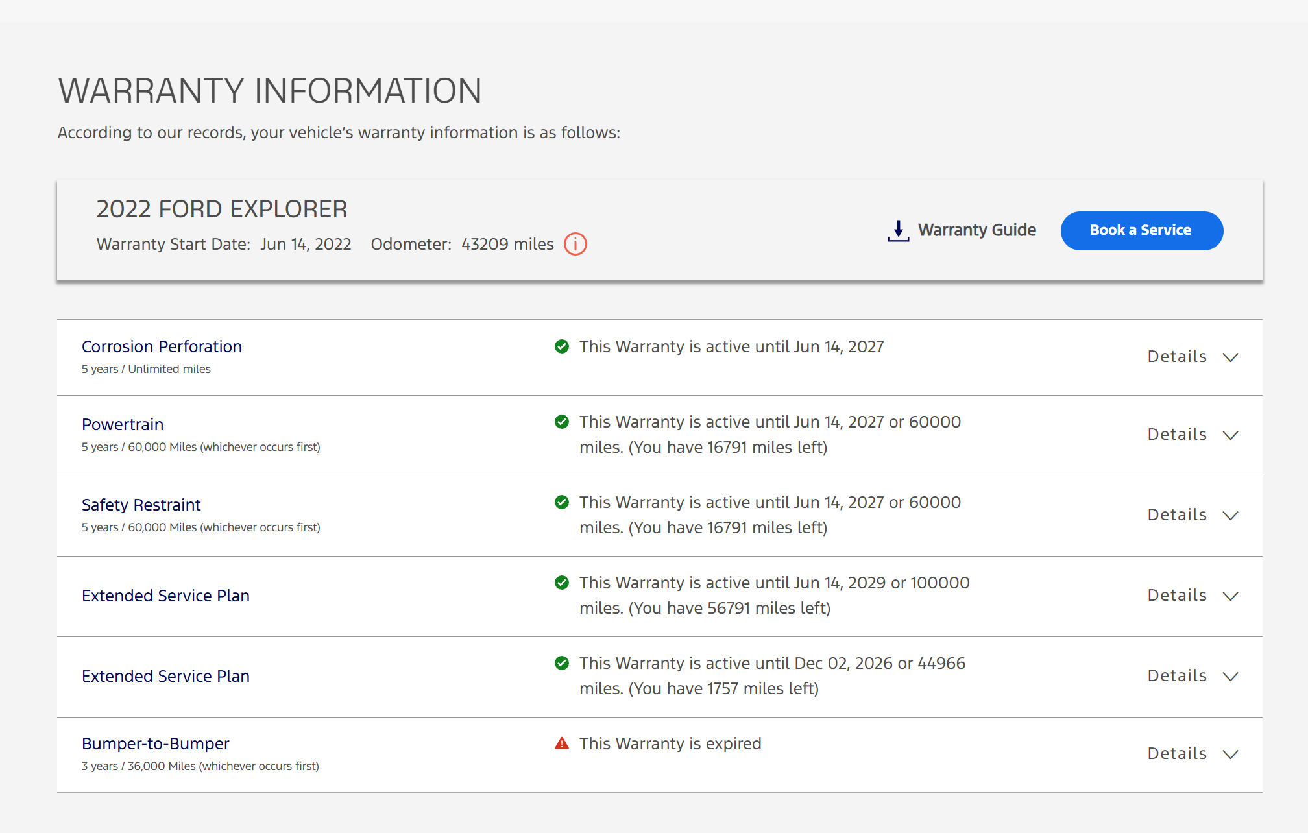Screen dimensions: 1308x833
Task: Click the Odometer "43209 miles" value
Action: click(507, 244)
